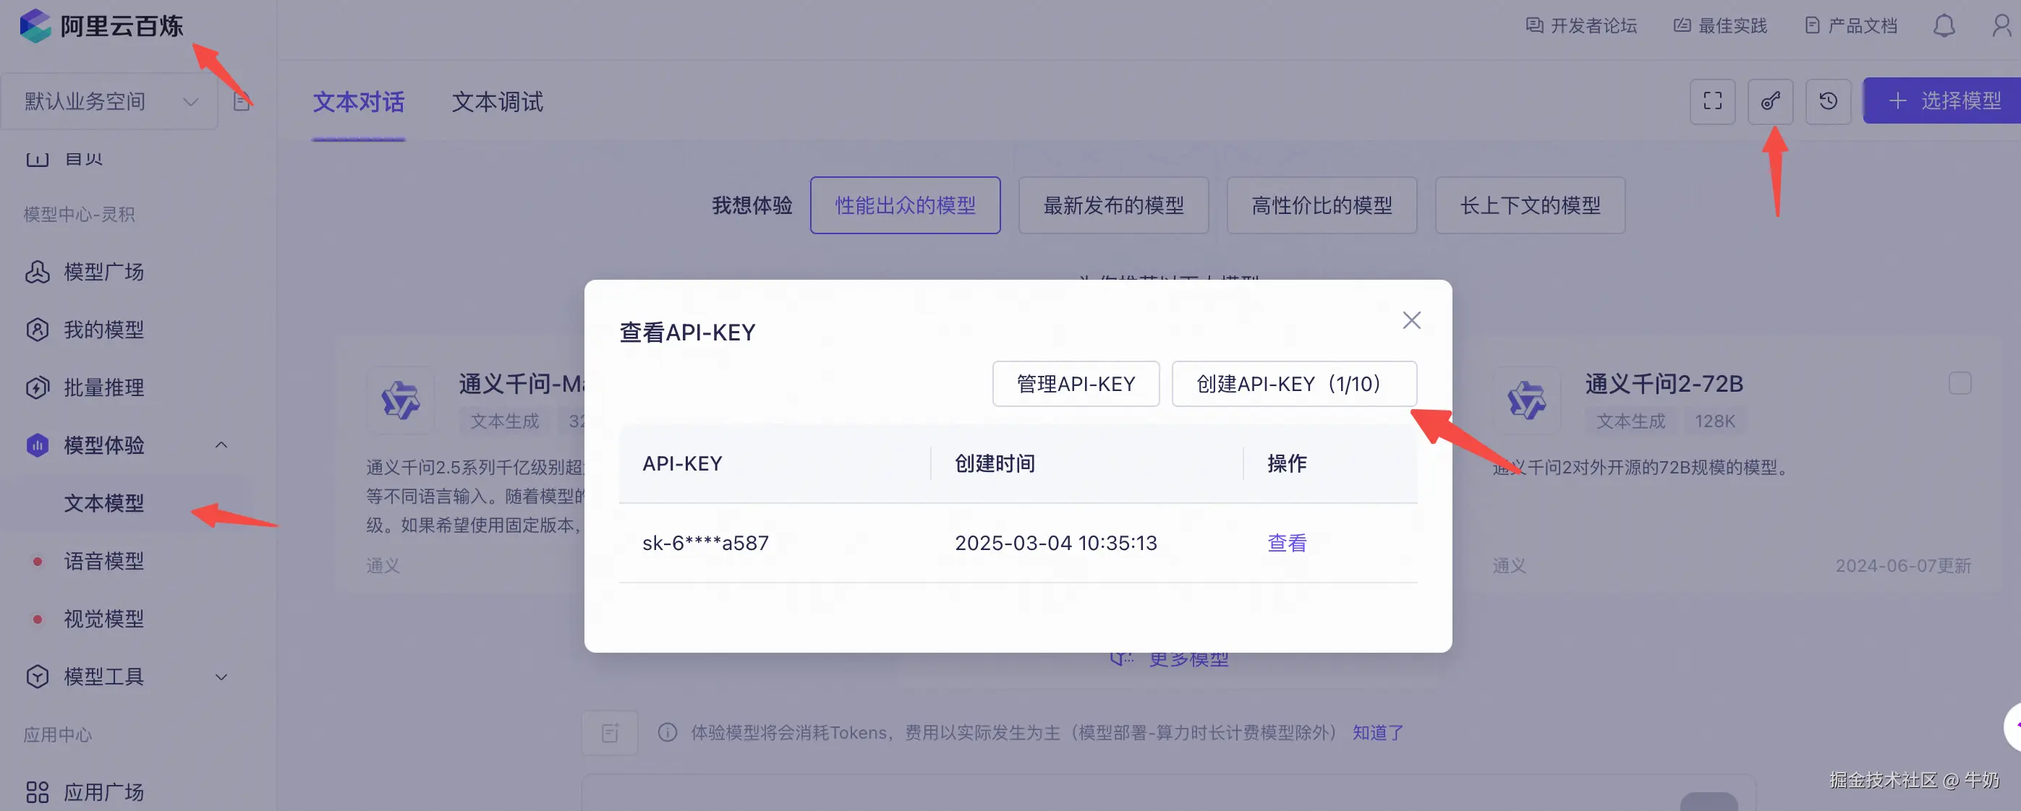Check the 通义千问2-72B selection checkbox
The width and height of the screenshot is (2021, 811).
coord(1959,384)
